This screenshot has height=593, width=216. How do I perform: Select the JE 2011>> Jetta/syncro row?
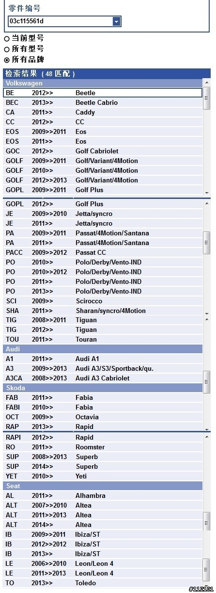103,223
